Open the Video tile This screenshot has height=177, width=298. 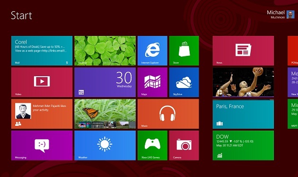point(42,82)
